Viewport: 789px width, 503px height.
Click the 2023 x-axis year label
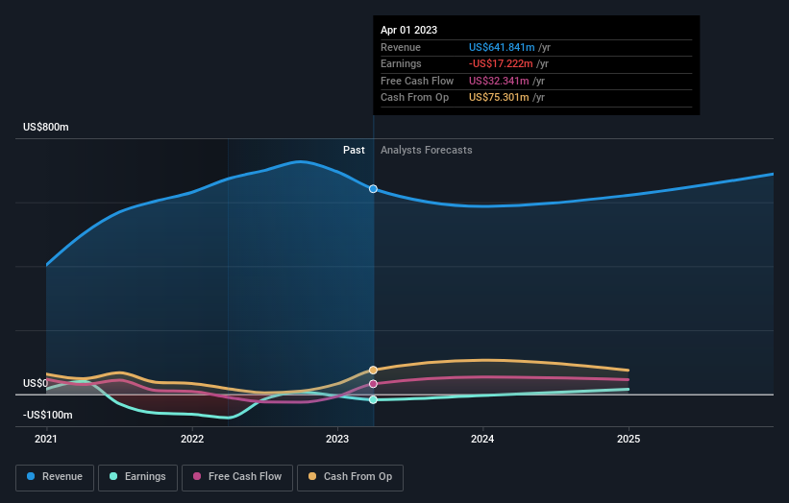(x=337, y=439)
